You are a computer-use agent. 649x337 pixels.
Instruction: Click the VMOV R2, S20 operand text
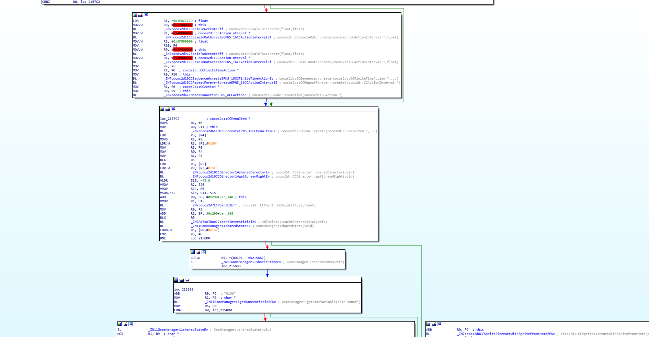pyautogui.click(x=197, y=185)
